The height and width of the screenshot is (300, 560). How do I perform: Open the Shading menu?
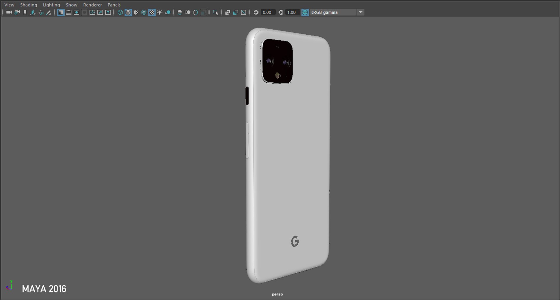click(x=29, y=5)
